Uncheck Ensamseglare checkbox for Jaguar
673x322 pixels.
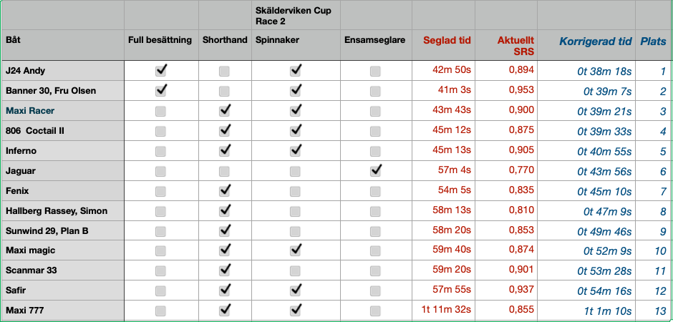[375, 171]
